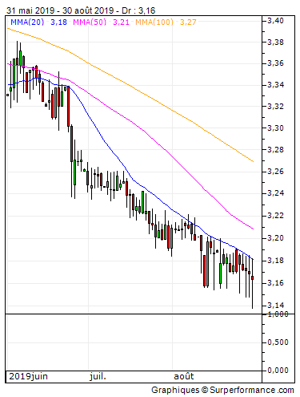This screenshot has width=300, height=397.
Task: Click the end of orange MMA(100) line
Action: (253, 161)
